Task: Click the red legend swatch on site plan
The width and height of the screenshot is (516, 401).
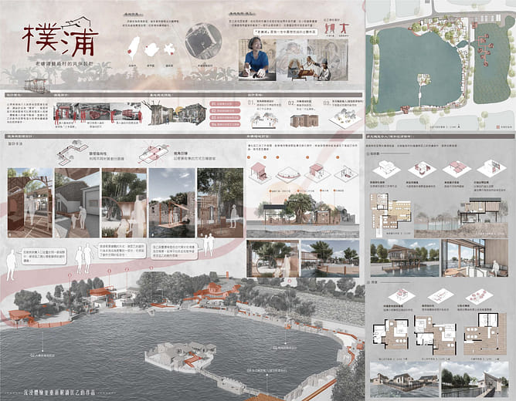Action: [x=498, y=126]
